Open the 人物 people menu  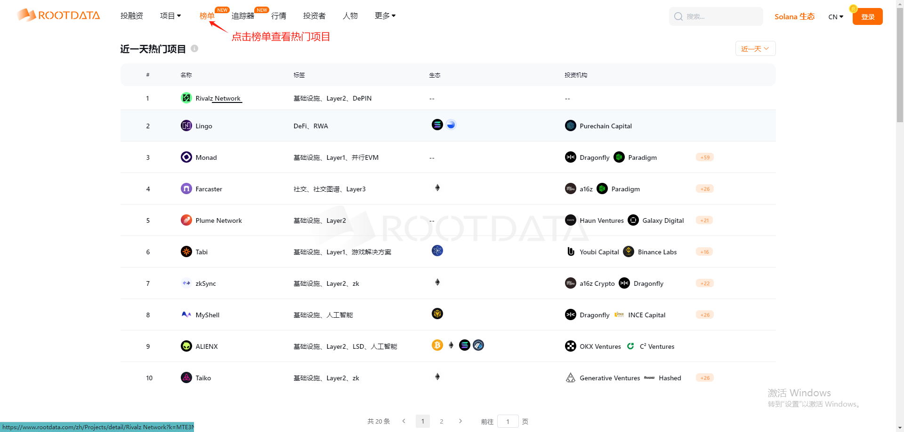[350, 16]
